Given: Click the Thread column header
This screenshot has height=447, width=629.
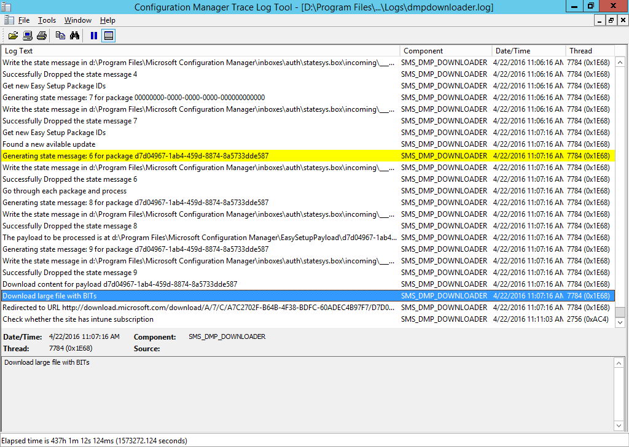Looking at the screenshot, I should [590, 51].
